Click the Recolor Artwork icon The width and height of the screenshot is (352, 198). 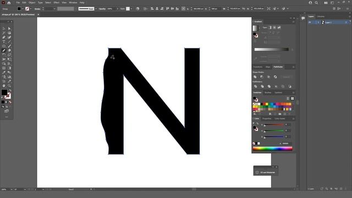coord(137,9)
